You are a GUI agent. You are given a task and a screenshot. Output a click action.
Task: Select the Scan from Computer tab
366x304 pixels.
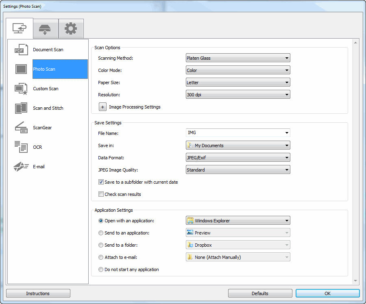[x=20, y=28]
